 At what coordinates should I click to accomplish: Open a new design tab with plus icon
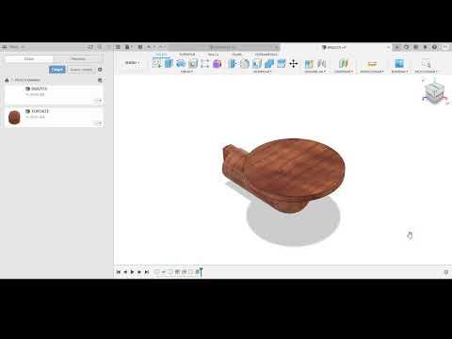point(397,47)
